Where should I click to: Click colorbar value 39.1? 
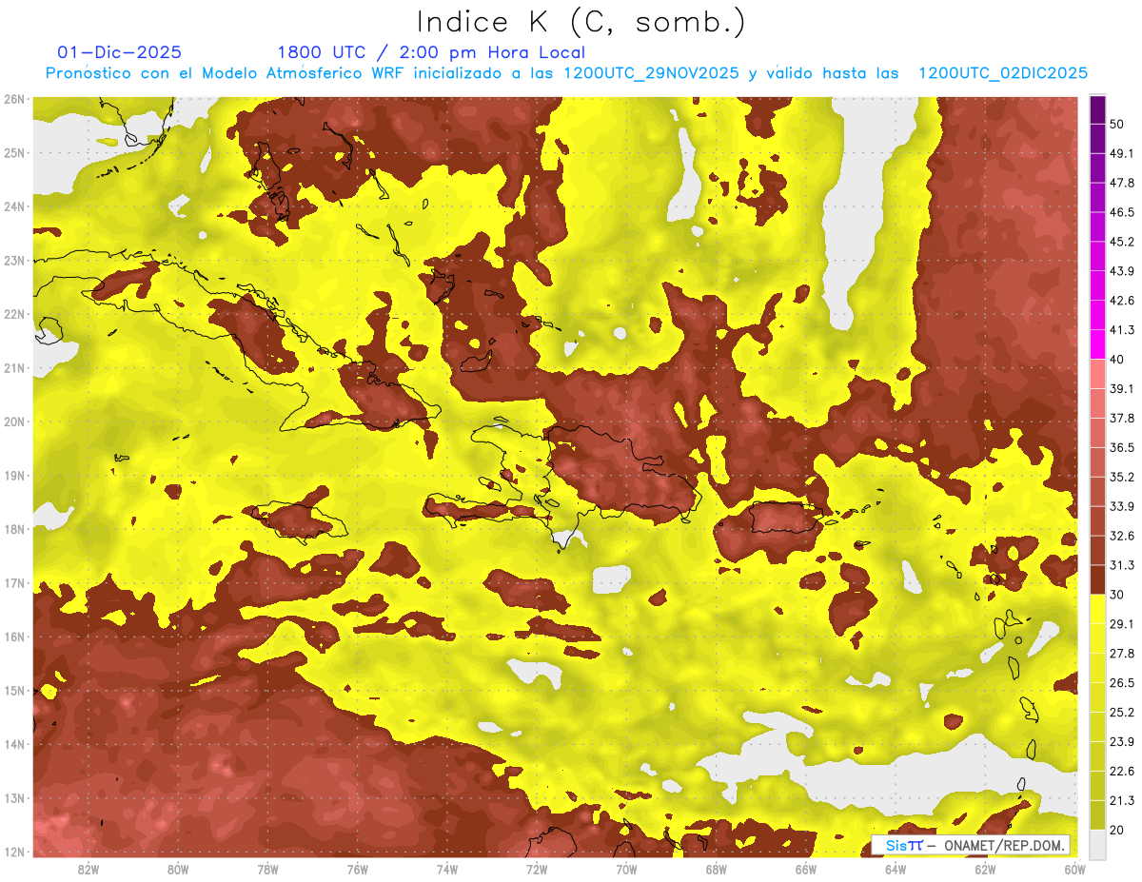point(1121,388)
